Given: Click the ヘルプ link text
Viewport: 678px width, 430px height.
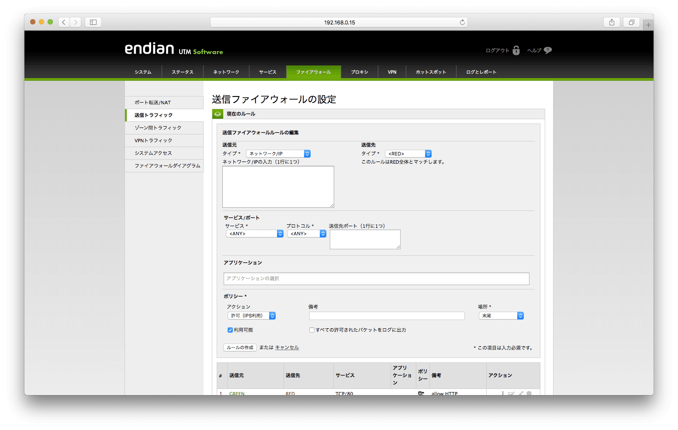Looking at the screenshot, I should (x=534, y=51).
